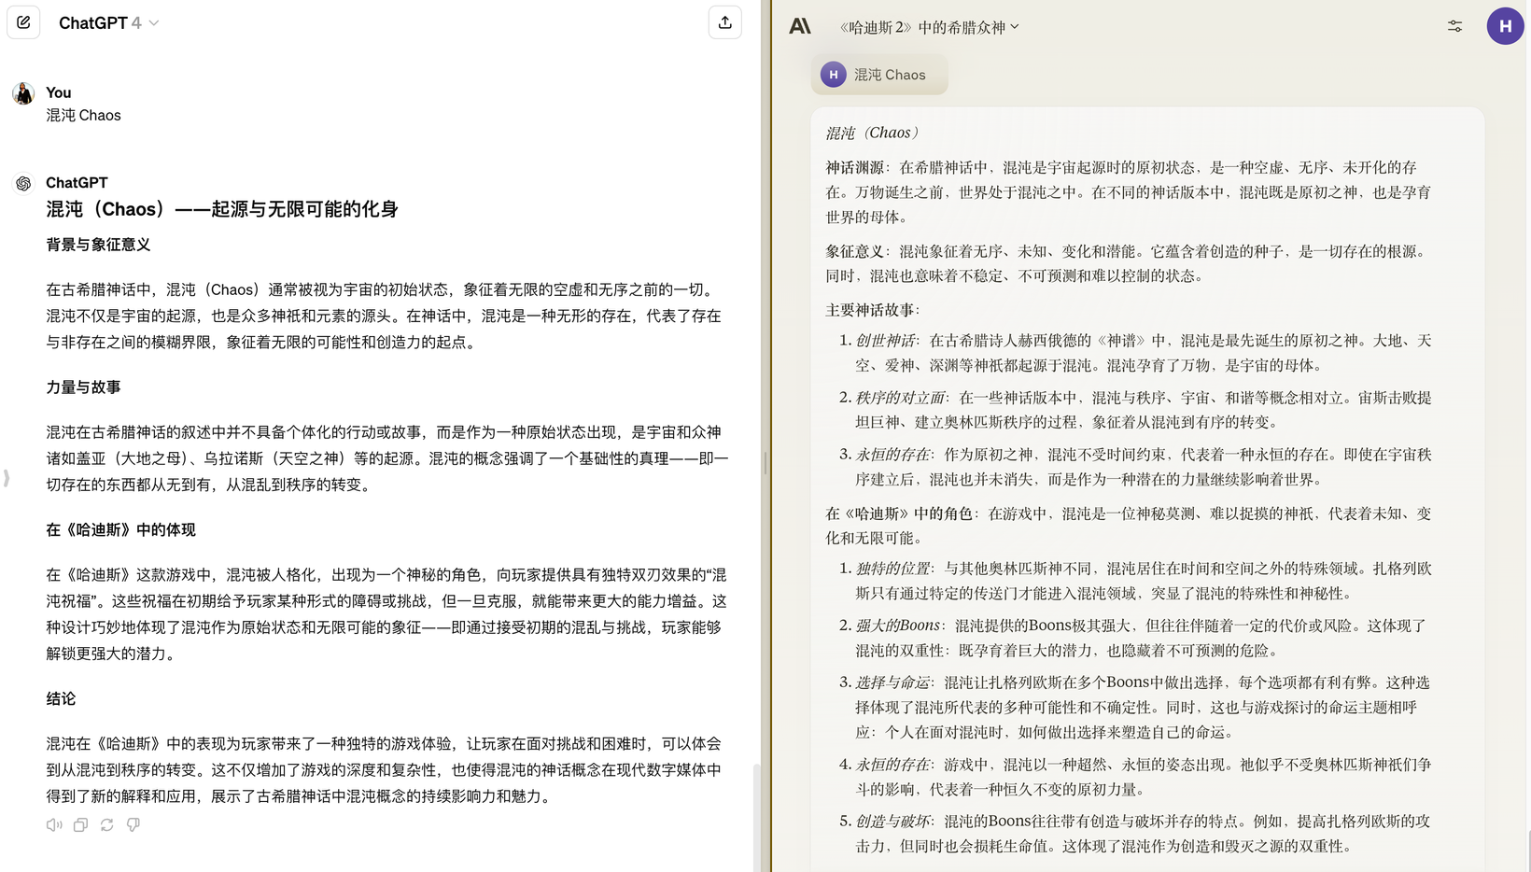Click the divider between the two panes
Viewport: 1531px width, 872px height.
coord(771,436)
